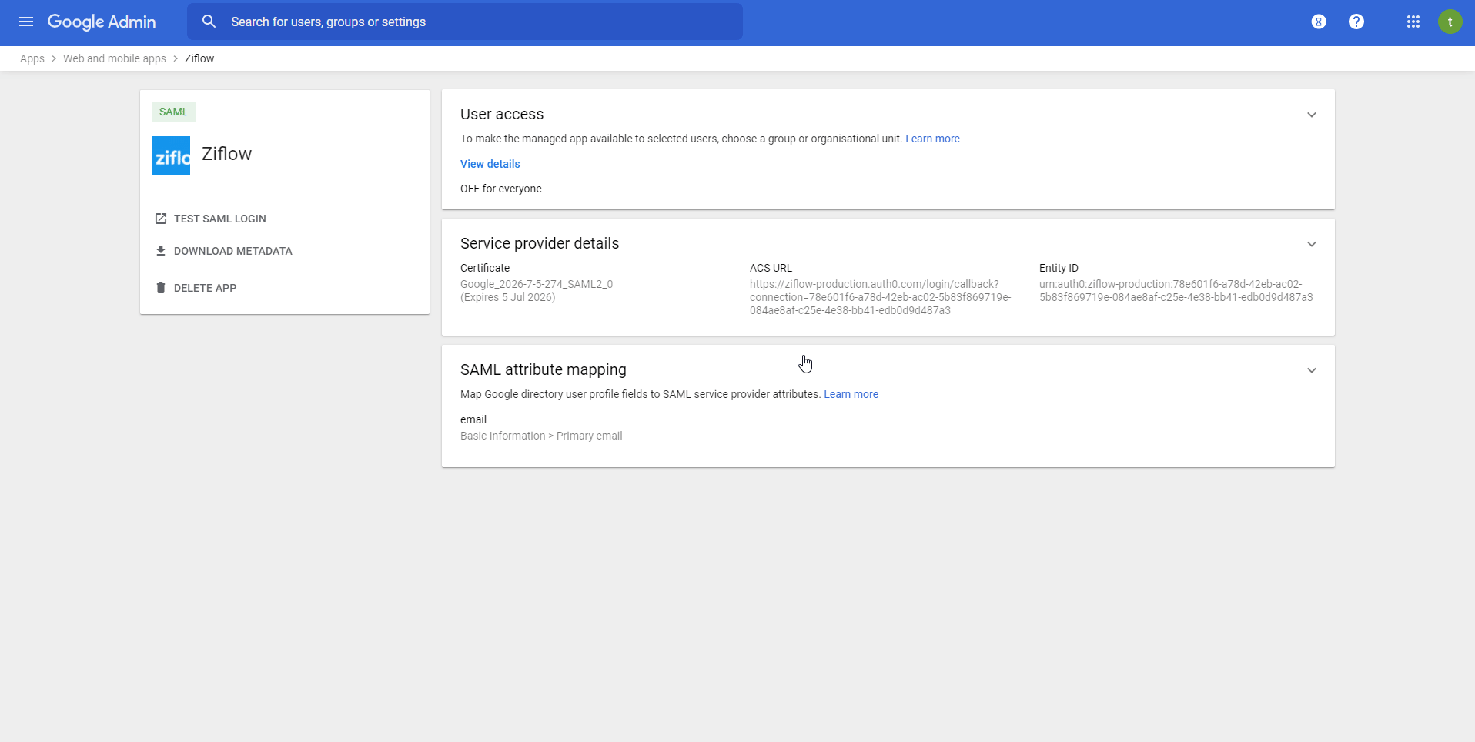Image resolution: width=1475 pixels, height=742 pixels.
Task: Navigate to Web and mobile apps breadcrumb
Action: coord(115,58)
